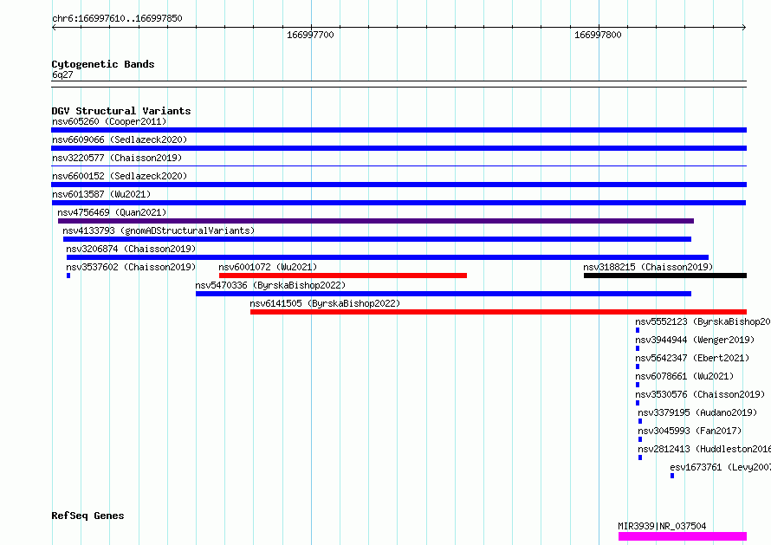Select the nsv6013587 (Wu2021) label
This screenshot has height=545, width=771.
(101, 194)
